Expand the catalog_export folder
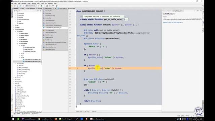The width and height of the screenshot is (215, 121). point(17,33)
